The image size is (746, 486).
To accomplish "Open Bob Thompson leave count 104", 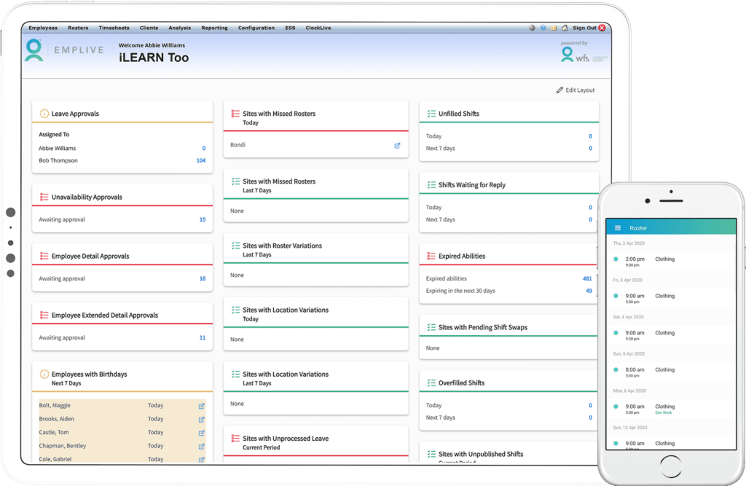I will pyautogui.click(x=201, y=160).
